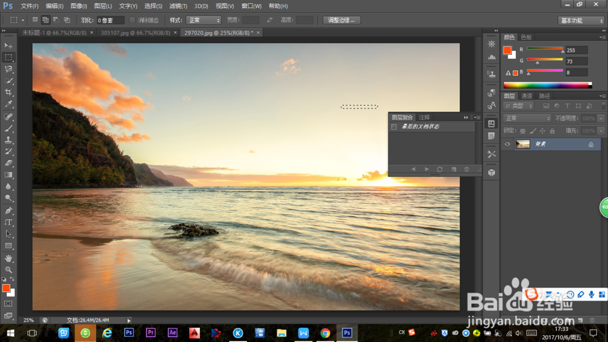Select the Crop tool

(8, 92)
